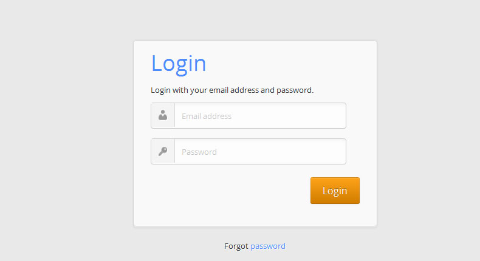Click empty space left of Login button

pyautogui.click(x=231, y=191)
